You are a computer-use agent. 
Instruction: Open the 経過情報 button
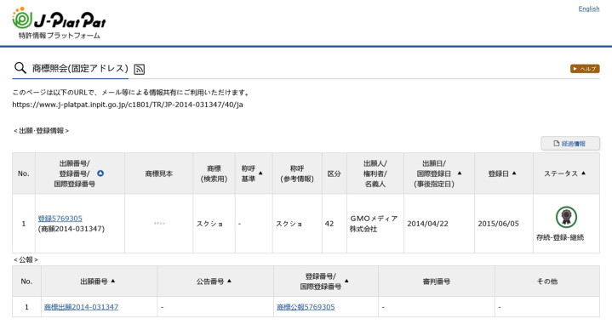point(569,144)
